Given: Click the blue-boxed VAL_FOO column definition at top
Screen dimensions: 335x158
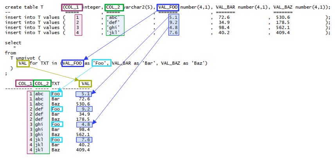Looking at the screenshot, I should click(x=167, y=7).
